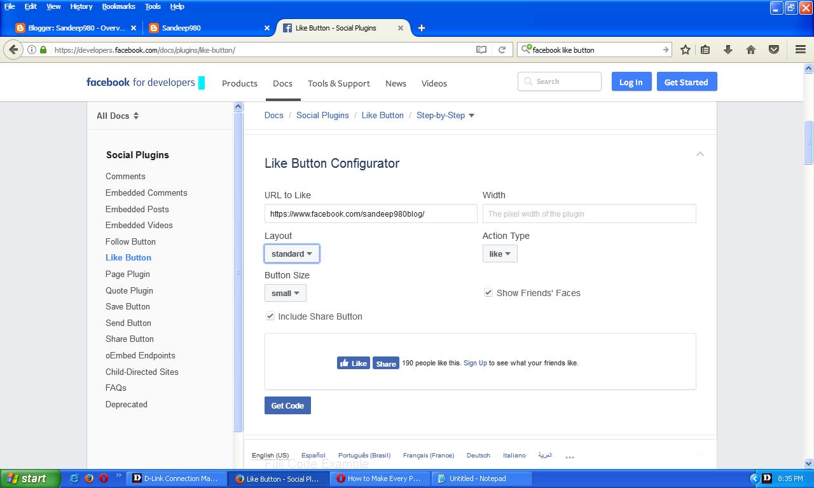The image size is (814, 488).
Task: Click the green padlock security icon
Action: click(x=43, y=50)
